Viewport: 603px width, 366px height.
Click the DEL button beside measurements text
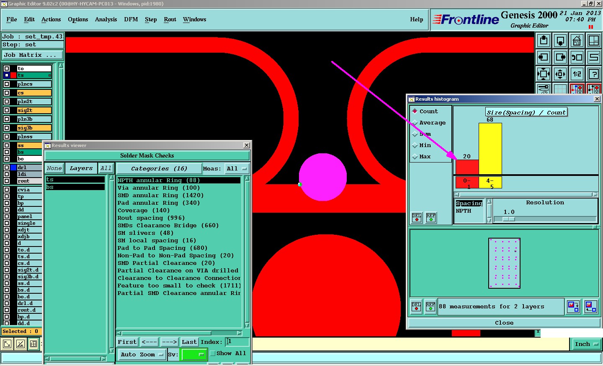click(416, 307)
